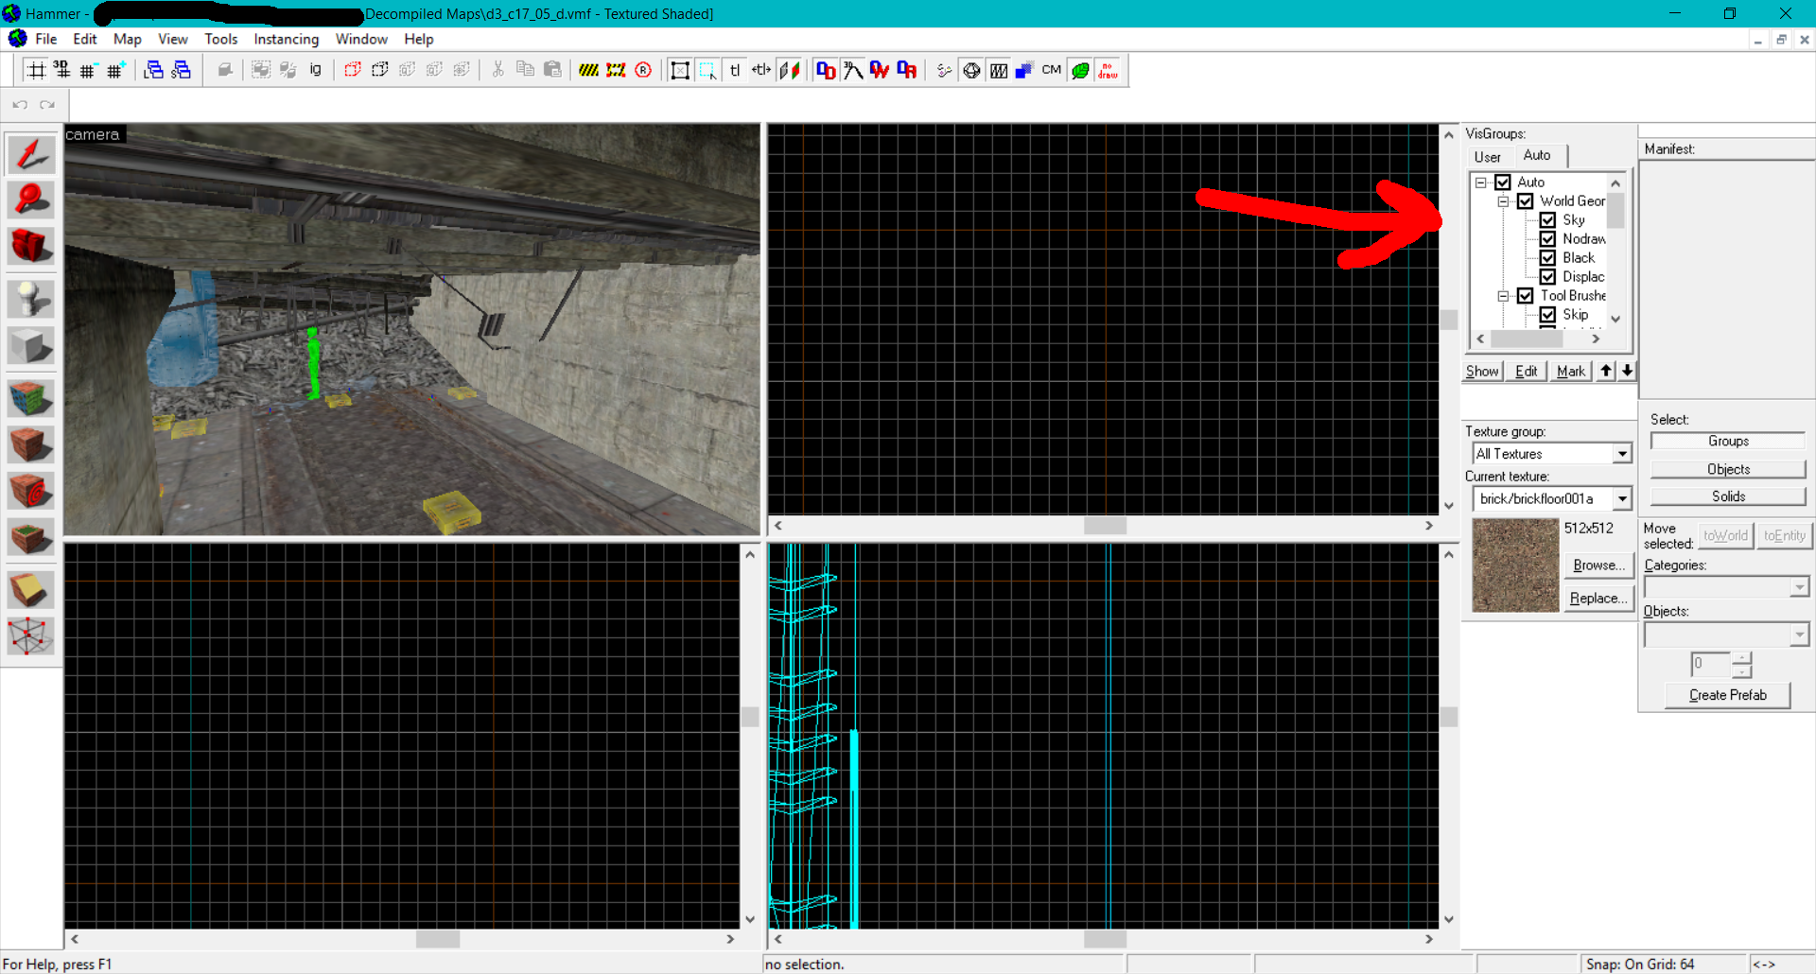
Task: Click the Save Window State icon
Action: (181, 70)
